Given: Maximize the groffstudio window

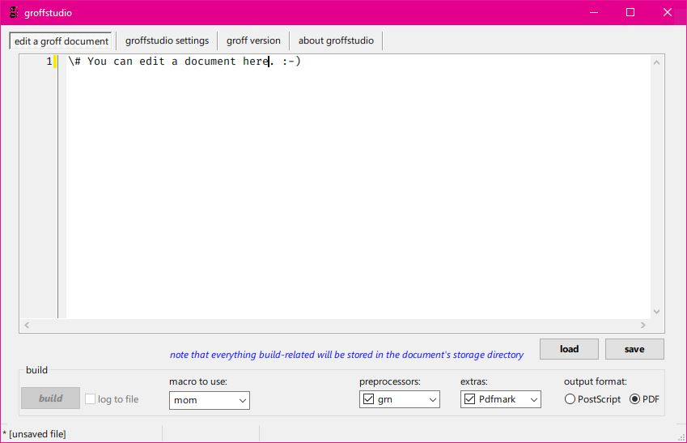Looking at the screenshot, I should 630,12.
